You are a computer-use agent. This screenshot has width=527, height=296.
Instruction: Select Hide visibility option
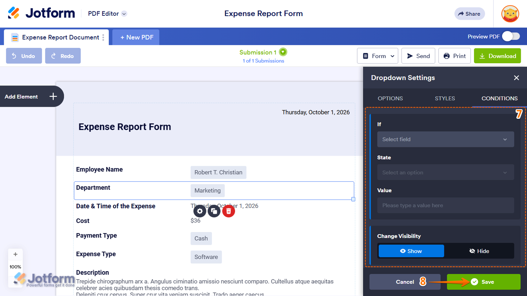[479, 251]
